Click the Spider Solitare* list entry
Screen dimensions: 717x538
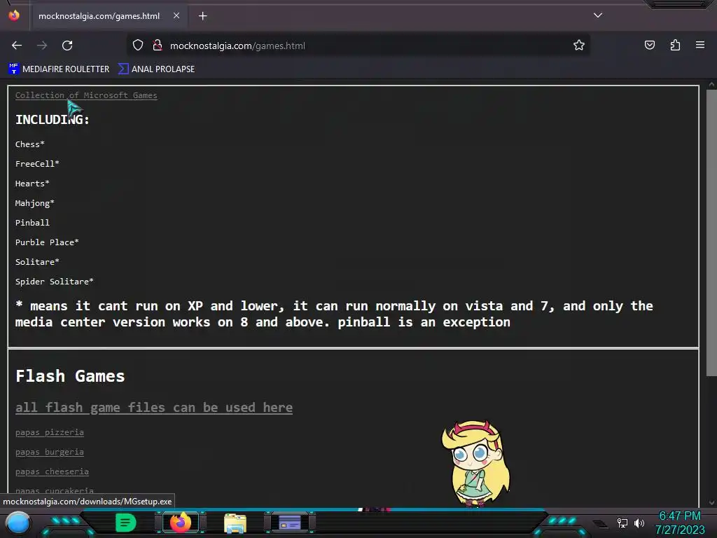tap(55, 282)
